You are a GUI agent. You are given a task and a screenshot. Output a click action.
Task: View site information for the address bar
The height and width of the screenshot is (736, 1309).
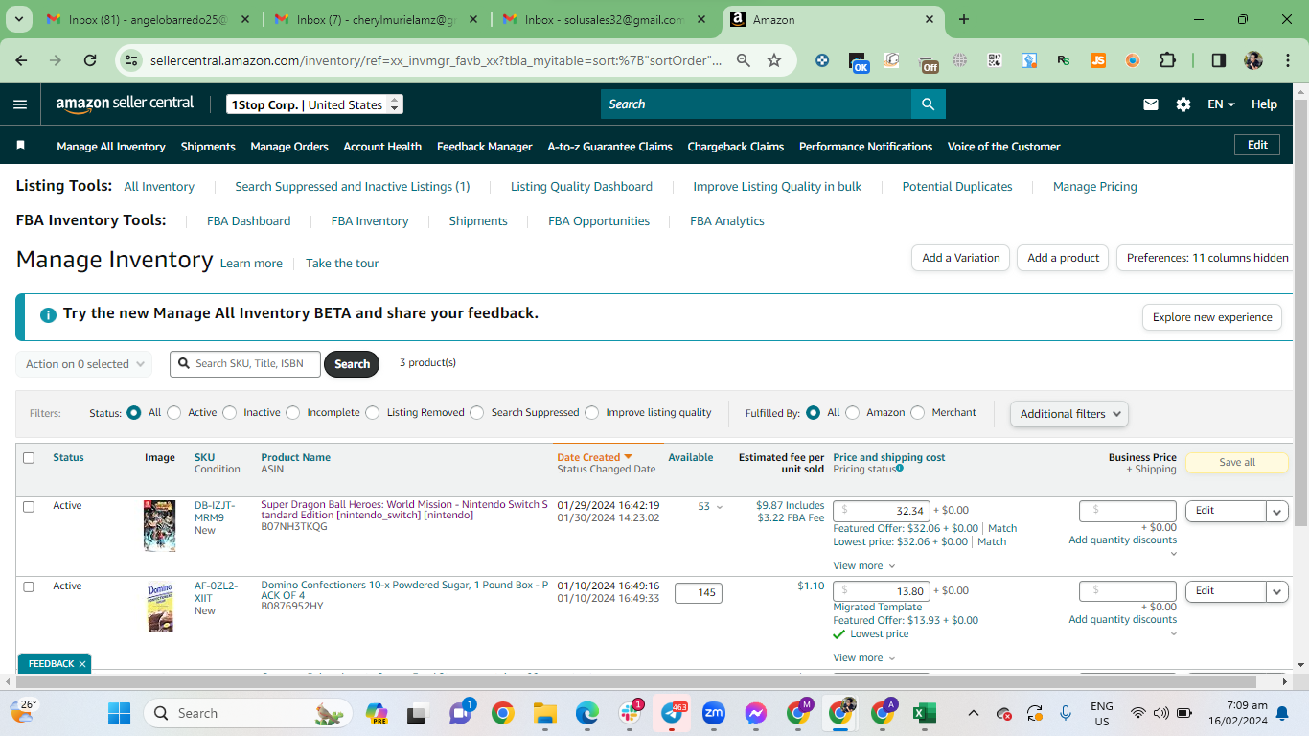(x=132, y=60)
